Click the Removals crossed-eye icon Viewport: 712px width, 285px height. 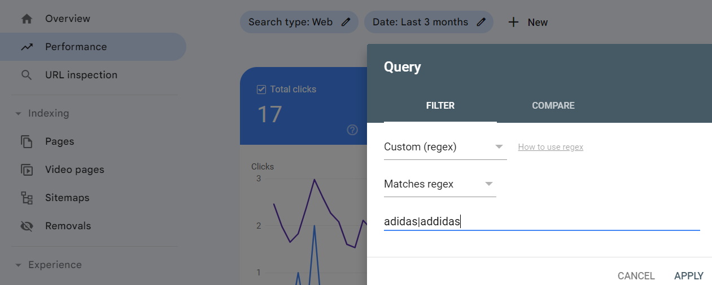(27, 226)
